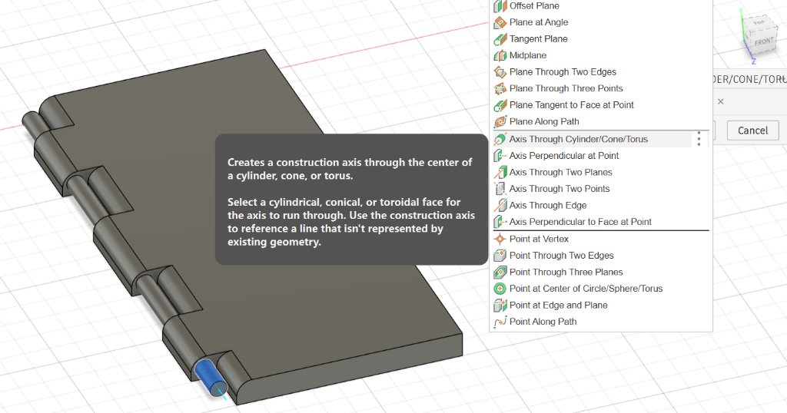Close the dialog with the X button
Viewport: 787px width, 413px height.
[x=721, y=102]
